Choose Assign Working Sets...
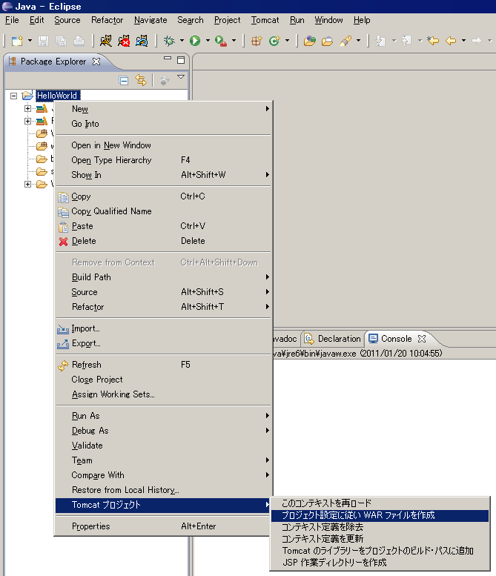496x576 pixels. 164,394
